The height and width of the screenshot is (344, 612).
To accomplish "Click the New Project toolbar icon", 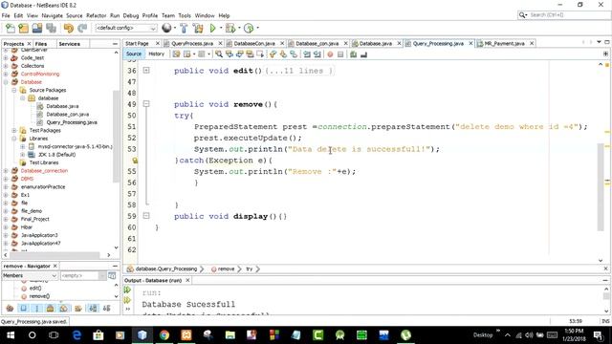I will click(23, 28).
